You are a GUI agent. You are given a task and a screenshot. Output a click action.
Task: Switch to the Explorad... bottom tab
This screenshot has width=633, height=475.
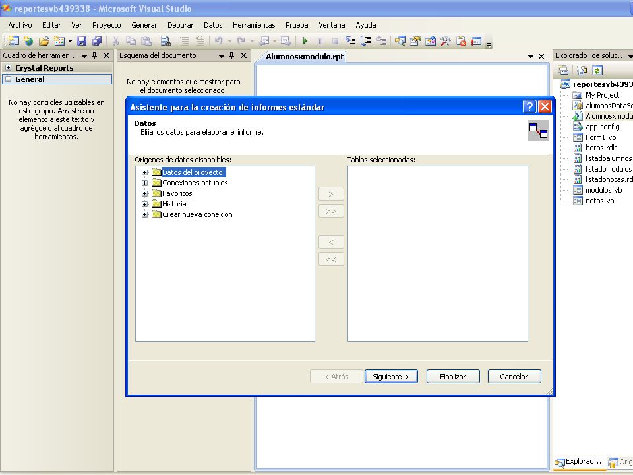[x=579, y=462]
